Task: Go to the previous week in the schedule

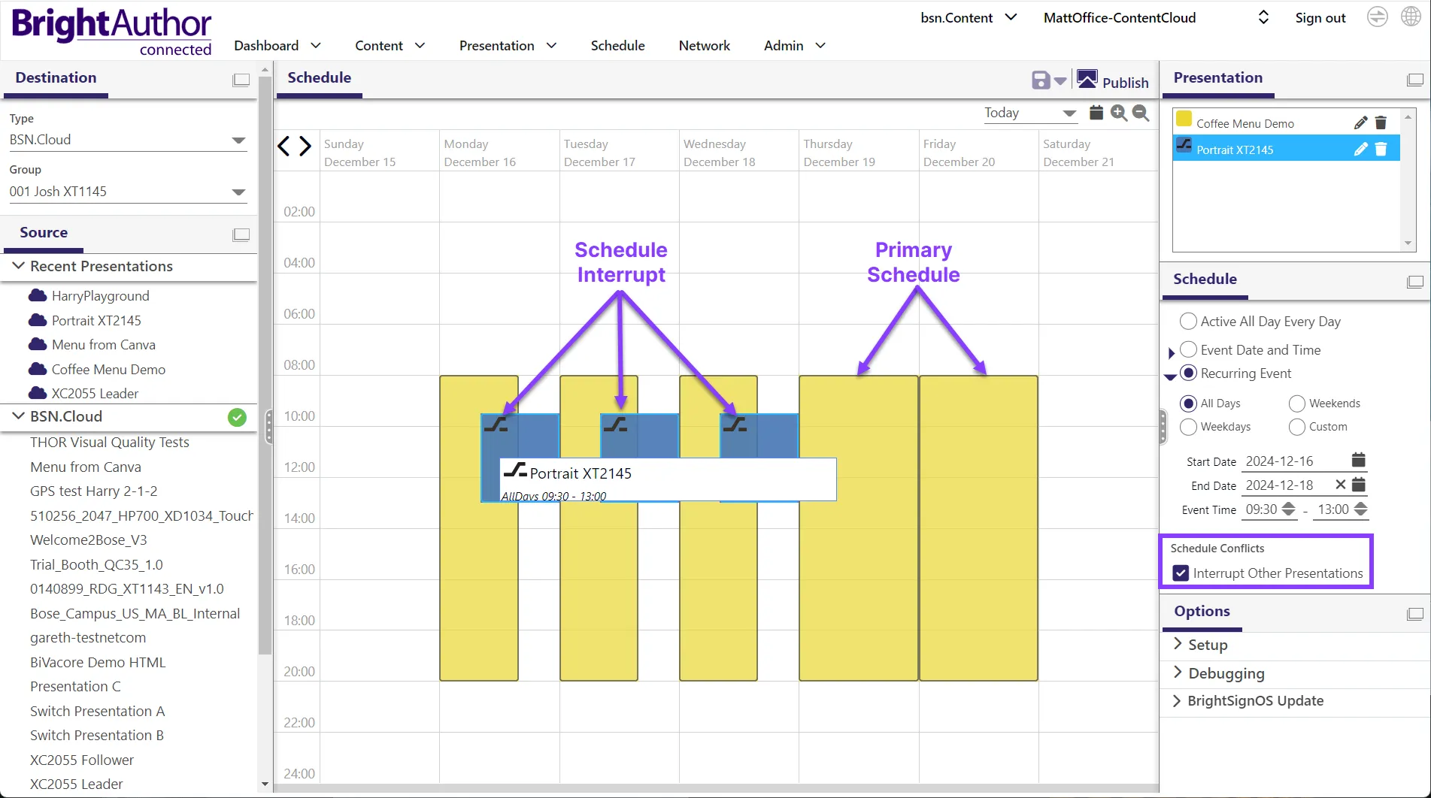Action: click(x=283, y=146)
